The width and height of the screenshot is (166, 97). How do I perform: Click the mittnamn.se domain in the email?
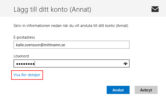point(54,45)
